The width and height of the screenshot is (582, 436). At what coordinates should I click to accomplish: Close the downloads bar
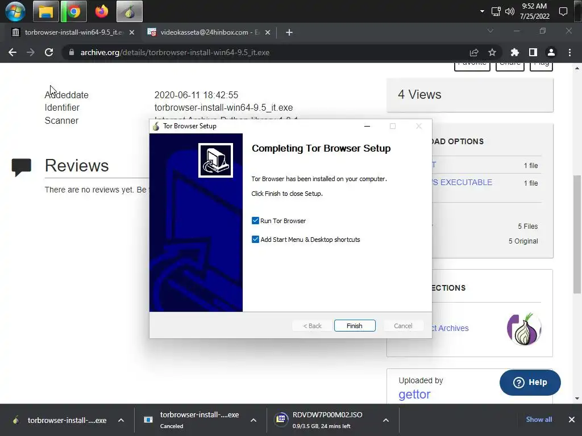point(572,420)
